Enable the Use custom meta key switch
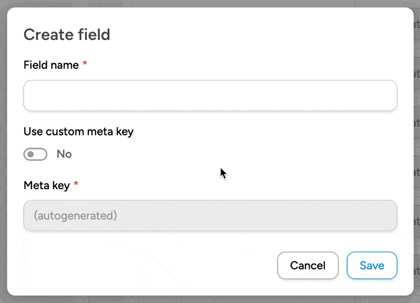Screen dimensions: 420x303 pyautogui.click(x=36, y=154)
